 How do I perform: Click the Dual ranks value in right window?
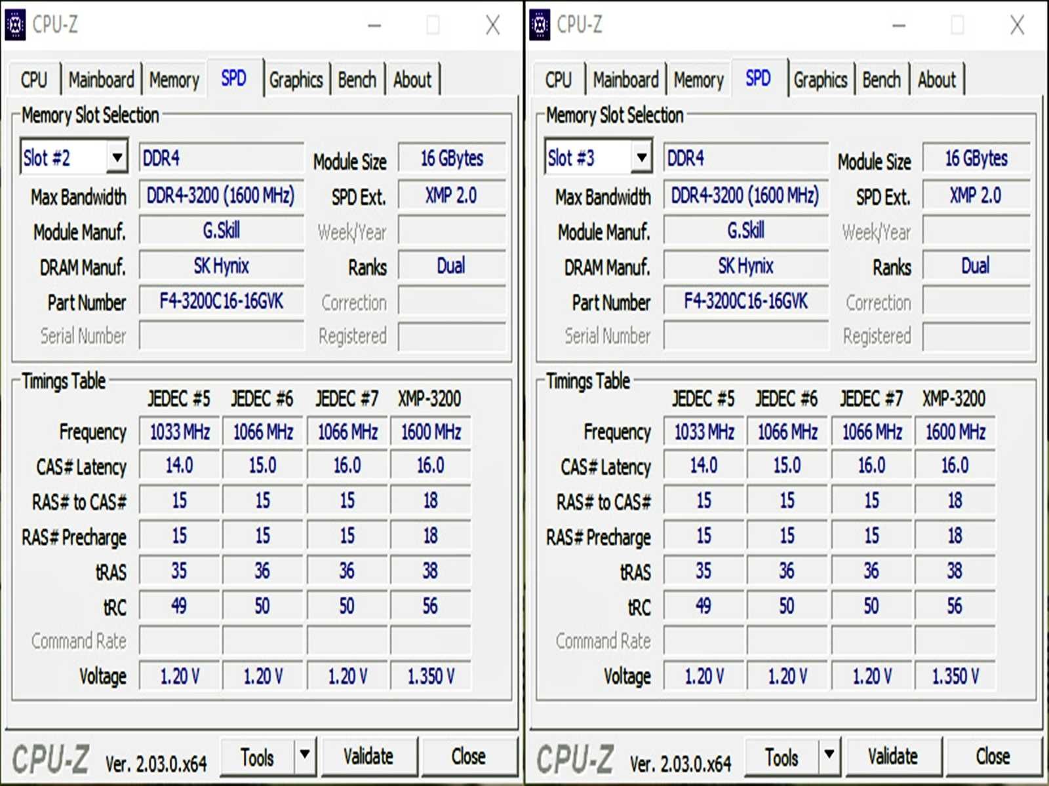(x=976, y=266)
